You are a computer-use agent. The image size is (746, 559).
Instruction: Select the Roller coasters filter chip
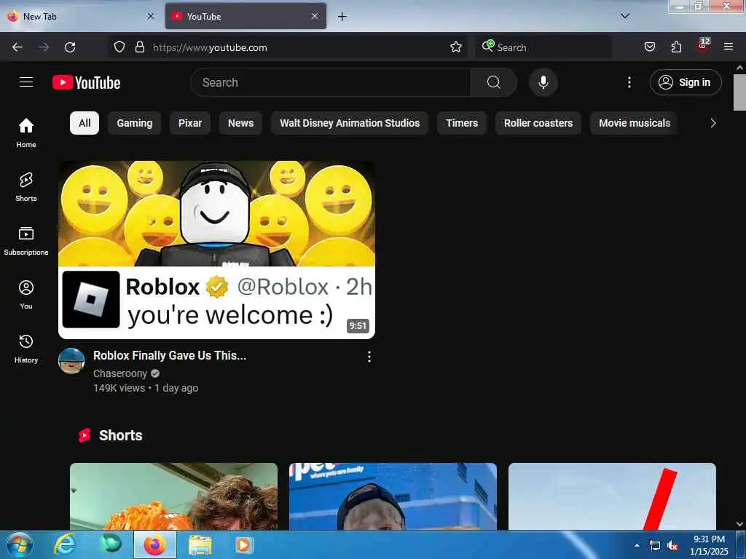[x=538, y=123]
